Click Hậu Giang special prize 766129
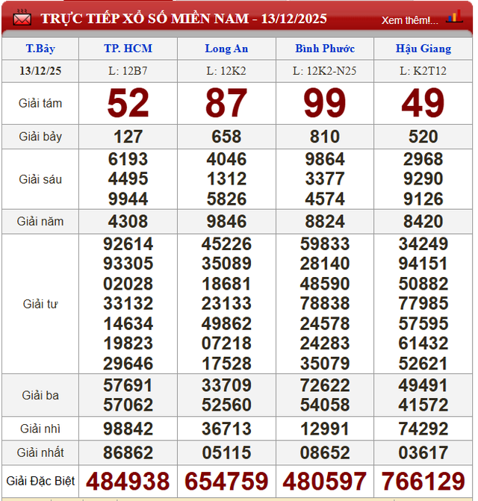The image size is (478, 501). coord(423,481)
